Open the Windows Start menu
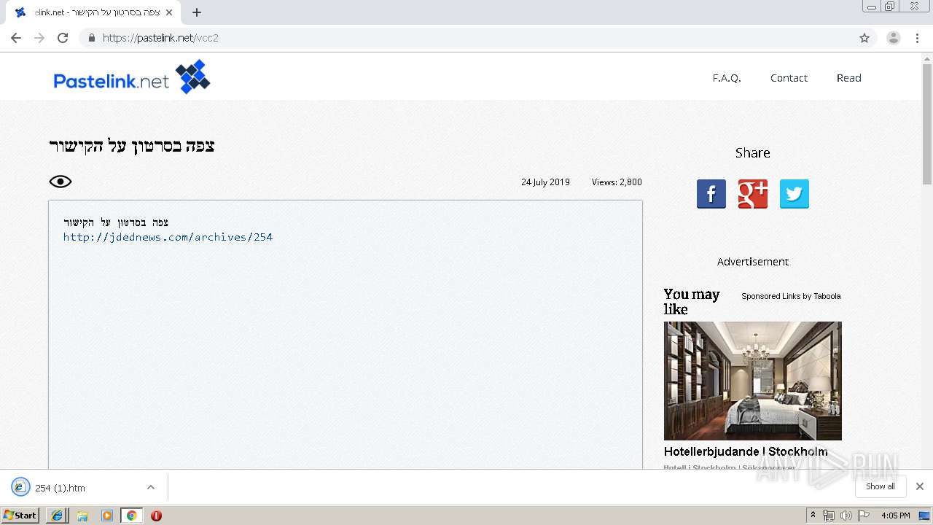The image size is (933, 525). (x=20, y=516)
